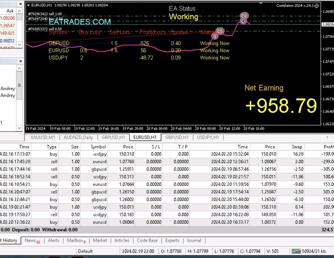Open the Journal terminal tab
334x258 pixels.
[194, 240]
